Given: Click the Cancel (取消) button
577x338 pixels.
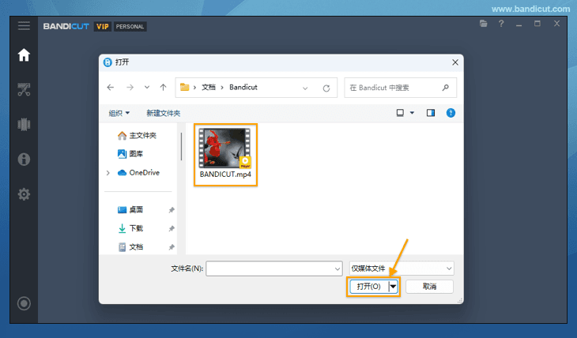Looking at the screenshot, I should (429, 287).
